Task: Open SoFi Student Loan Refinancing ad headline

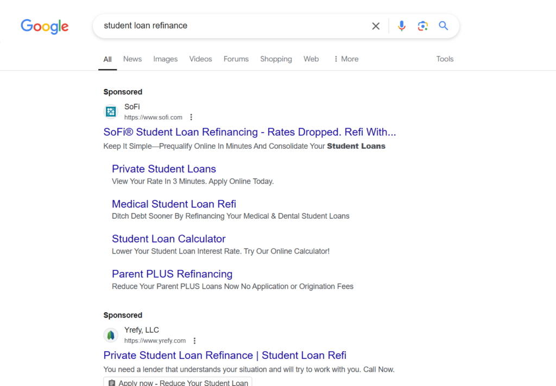Action: [x=250, y=132]
